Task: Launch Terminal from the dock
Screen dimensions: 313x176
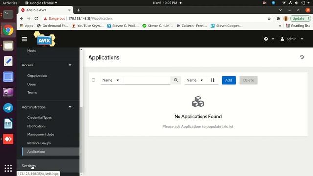Action: click(8, 14)
